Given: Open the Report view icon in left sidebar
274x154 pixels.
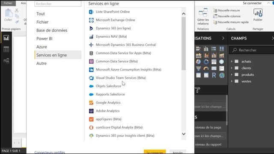Looking at the screenshot, I should pos(6,38).
